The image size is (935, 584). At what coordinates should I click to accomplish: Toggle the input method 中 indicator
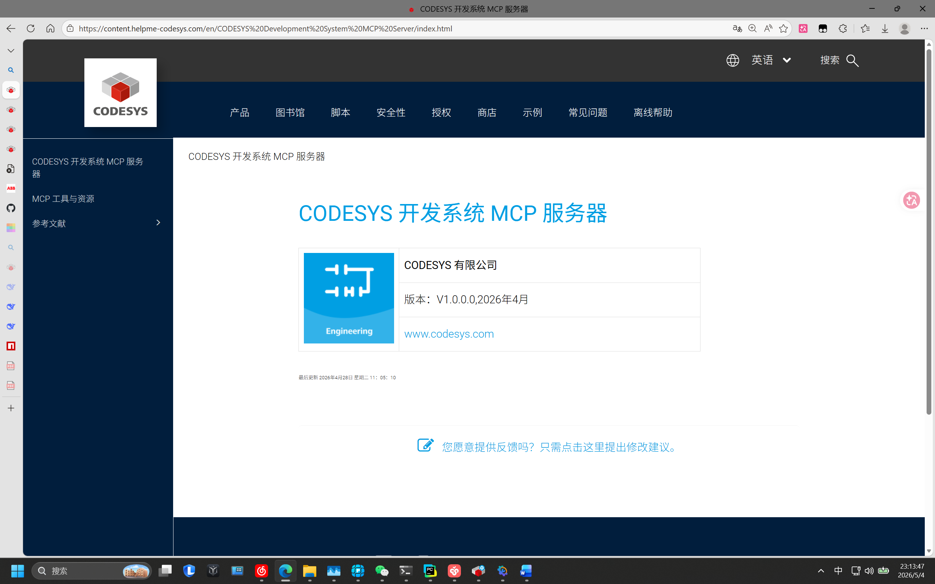(x=838, y=571)
